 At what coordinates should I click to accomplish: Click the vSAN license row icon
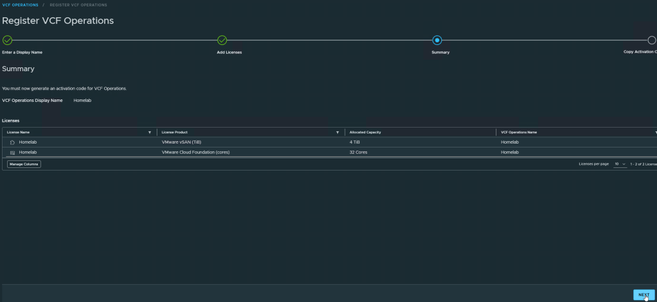tap(12, 142)
